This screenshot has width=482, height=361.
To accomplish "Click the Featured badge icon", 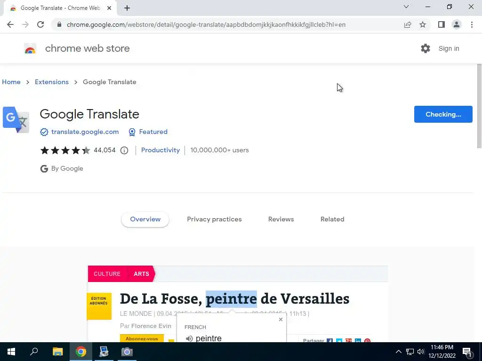I will point(132,132).
